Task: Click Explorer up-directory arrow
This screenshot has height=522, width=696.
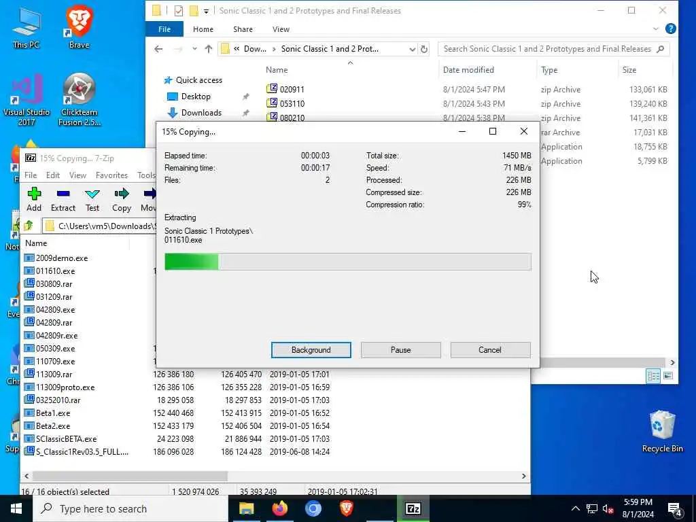Action: [208, 49]
